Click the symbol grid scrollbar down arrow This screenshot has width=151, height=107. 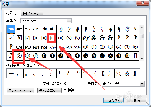tap(142, 59)
